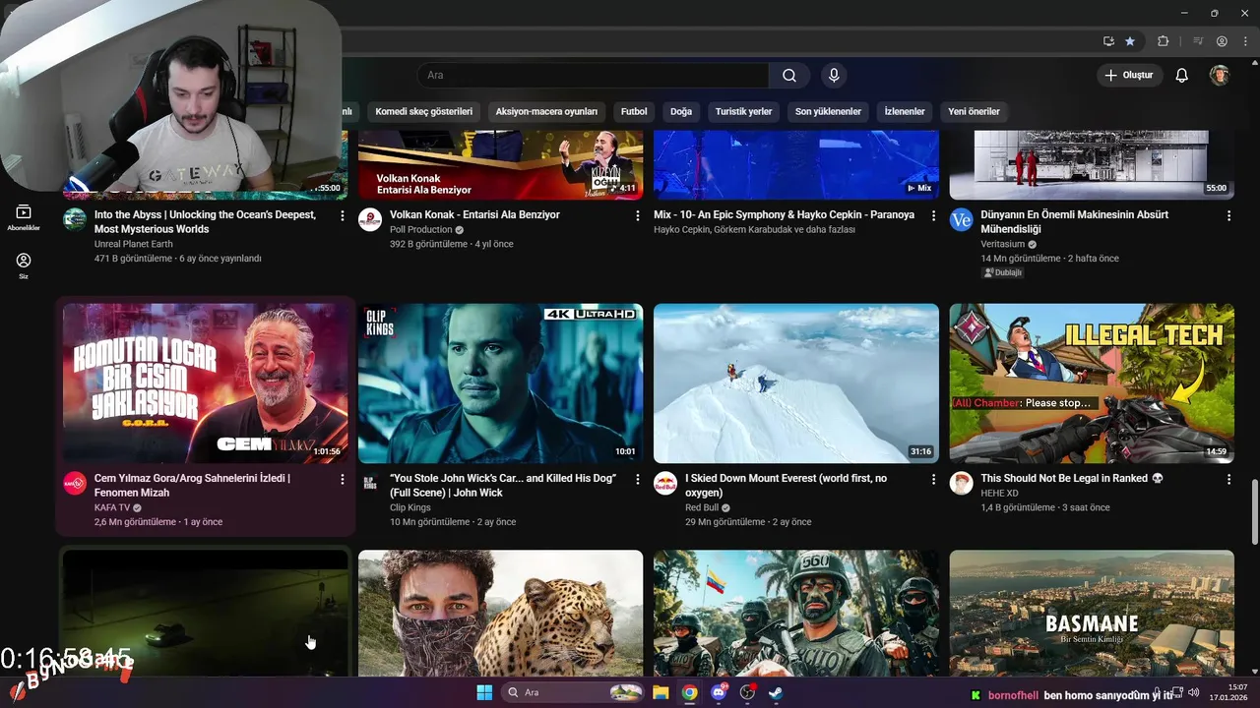Screen dimensions: 1260x708
Task: Open Steam from taskbar
Action: (x=776, y=692)
